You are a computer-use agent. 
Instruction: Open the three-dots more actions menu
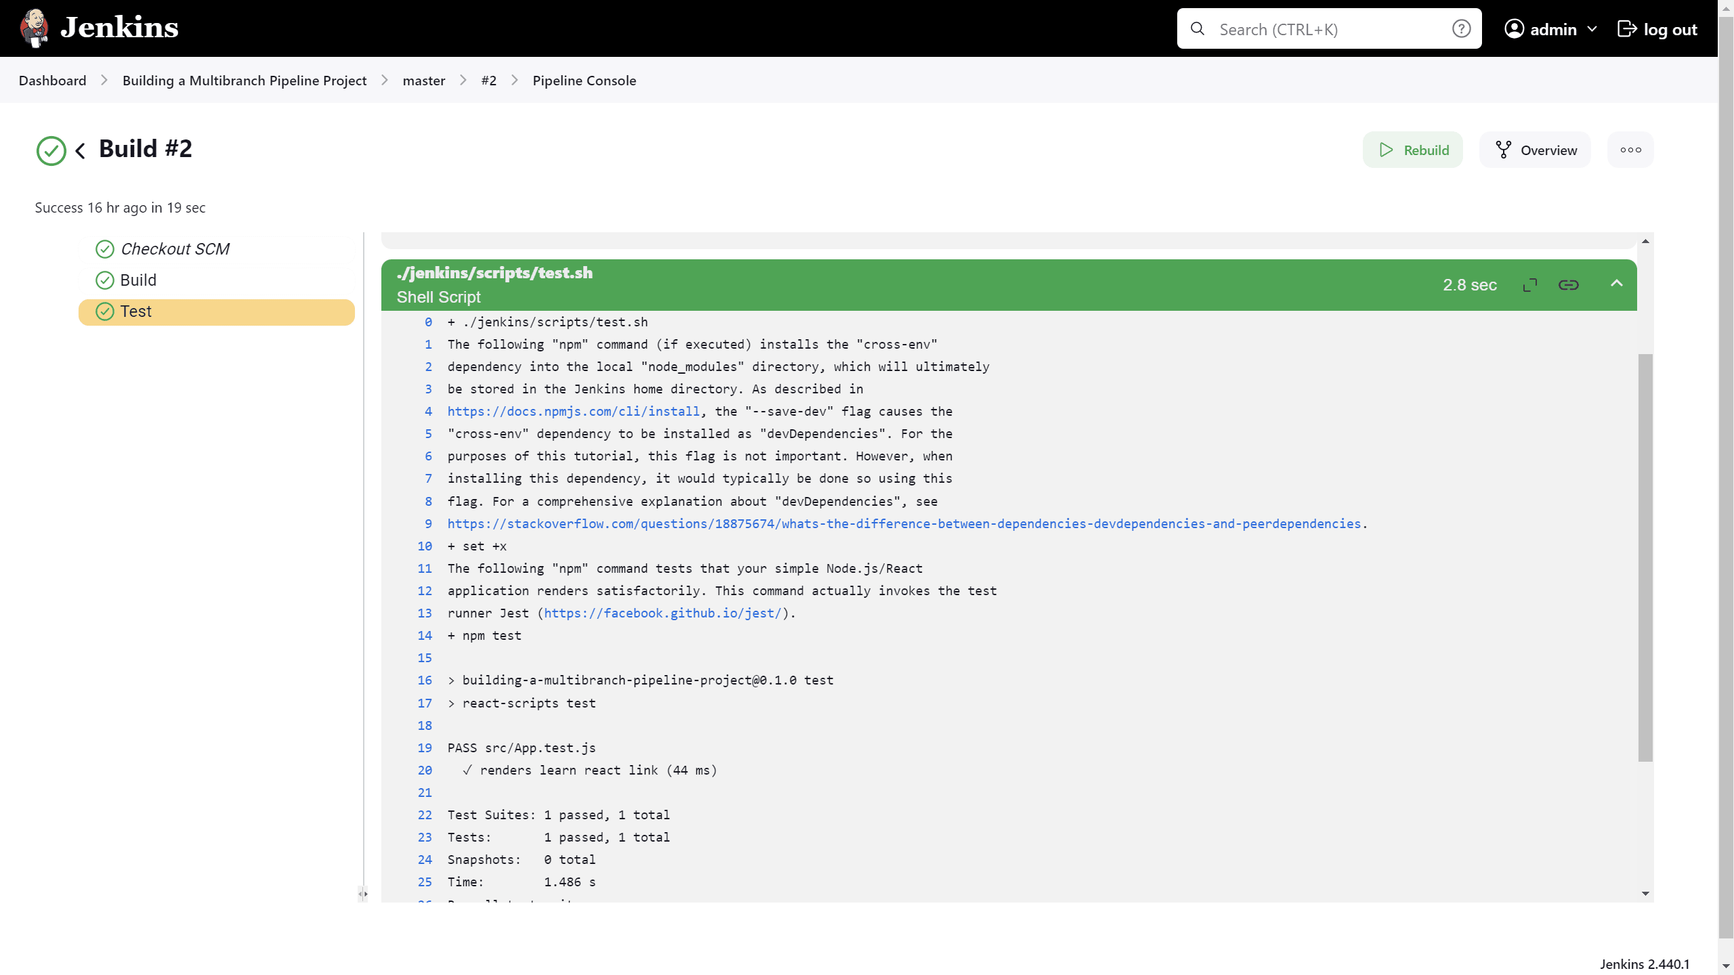pyautogui.click(x=1630, y=150)
